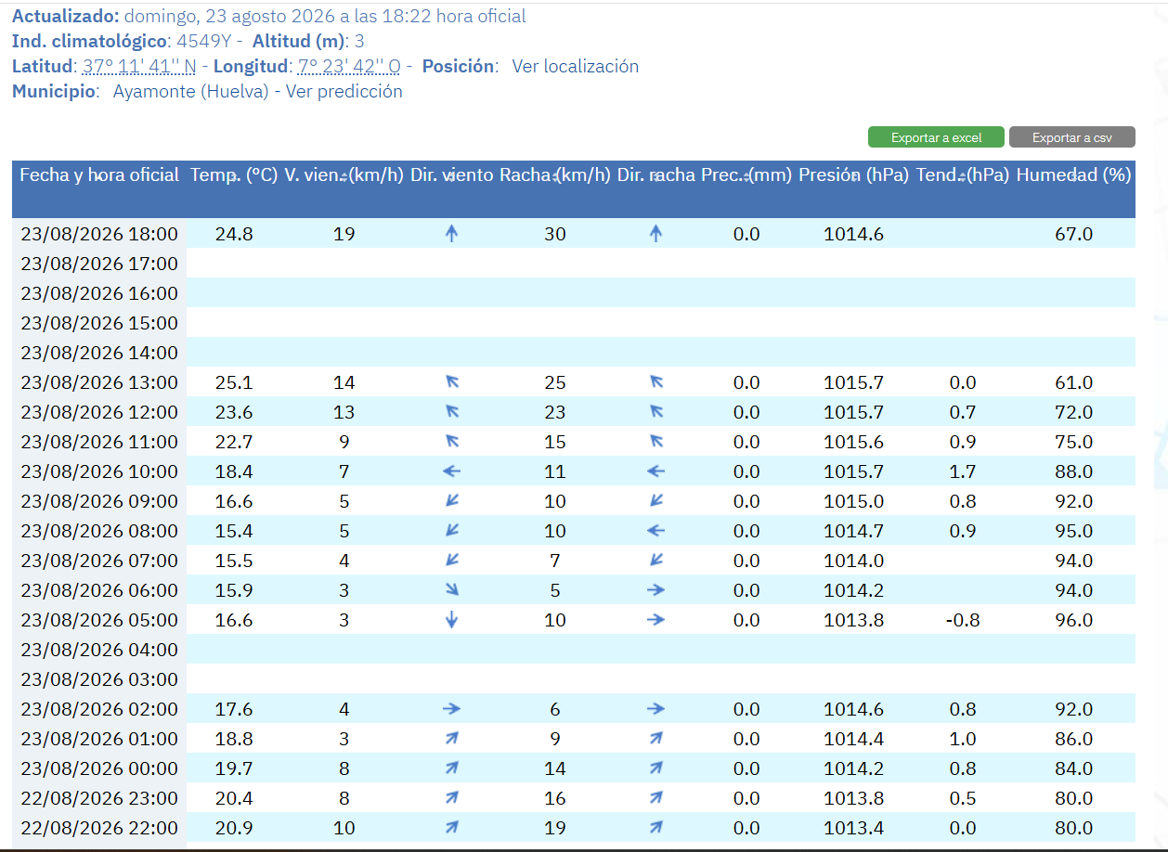
Task: Select the 23/08/2026 15:00 date cell
Action: point(99,323)
